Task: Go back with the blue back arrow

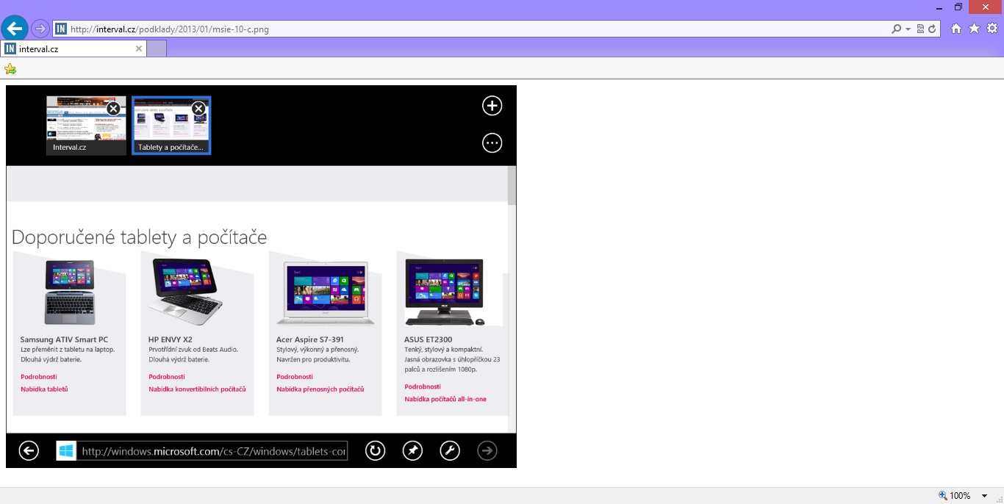Action: [x=15, y=29]
